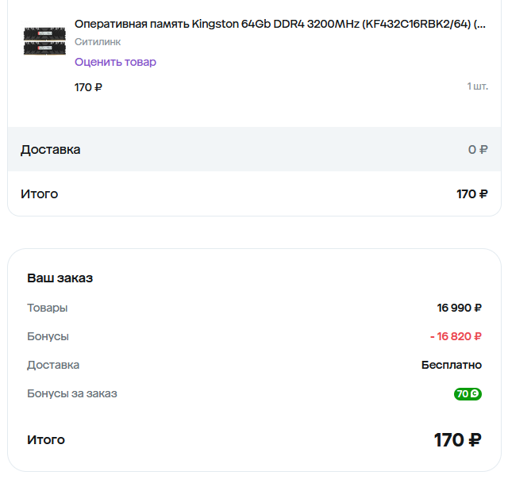The height and width of the screenshot is (479, 508).
Task: Click the large 170 ₽ final total
Action: point(457,440)
